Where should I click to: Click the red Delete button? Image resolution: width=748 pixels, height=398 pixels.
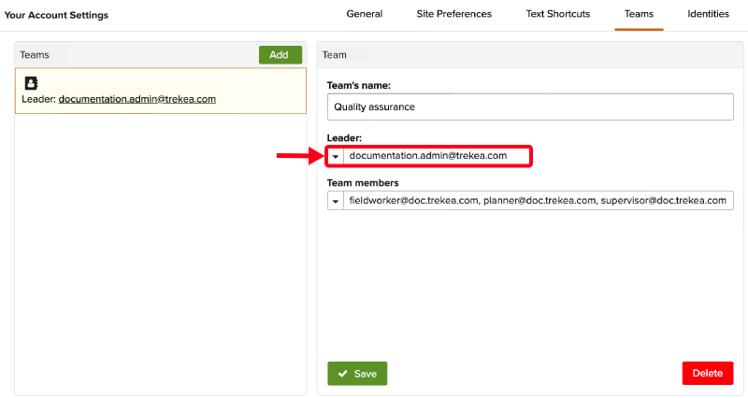pyautogui.click(x=708, y=374)
